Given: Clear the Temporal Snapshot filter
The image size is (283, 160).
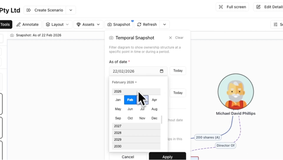Looking at the screenshot, I should (176, 38).
